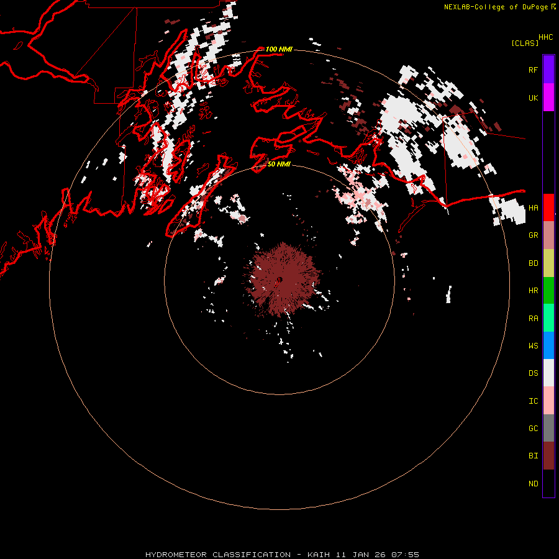Click the ND legend label
Image resolution: width=559 pixels, height=559 pixels.
click(533, 484)
